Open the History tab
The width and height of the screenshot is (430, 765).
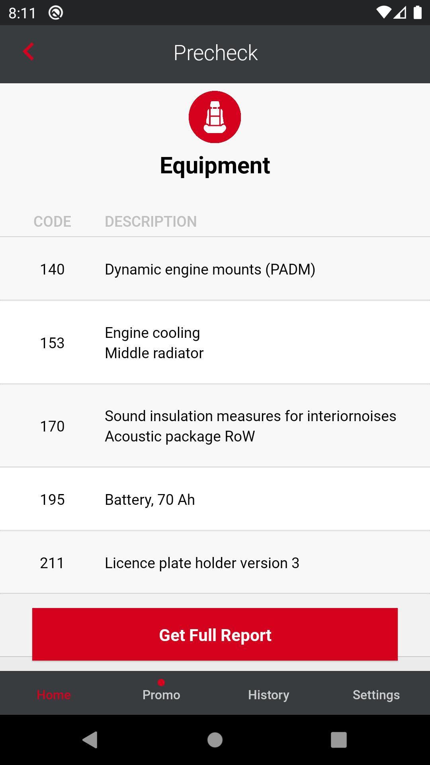pos(269,695)
